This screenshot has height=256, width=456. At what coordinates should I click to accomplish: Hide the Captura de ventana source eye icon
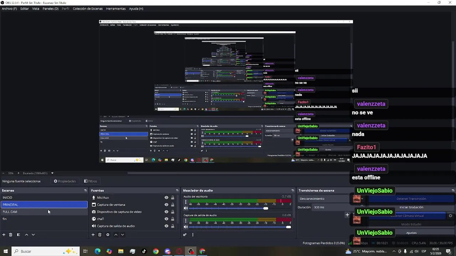(166, 205)
